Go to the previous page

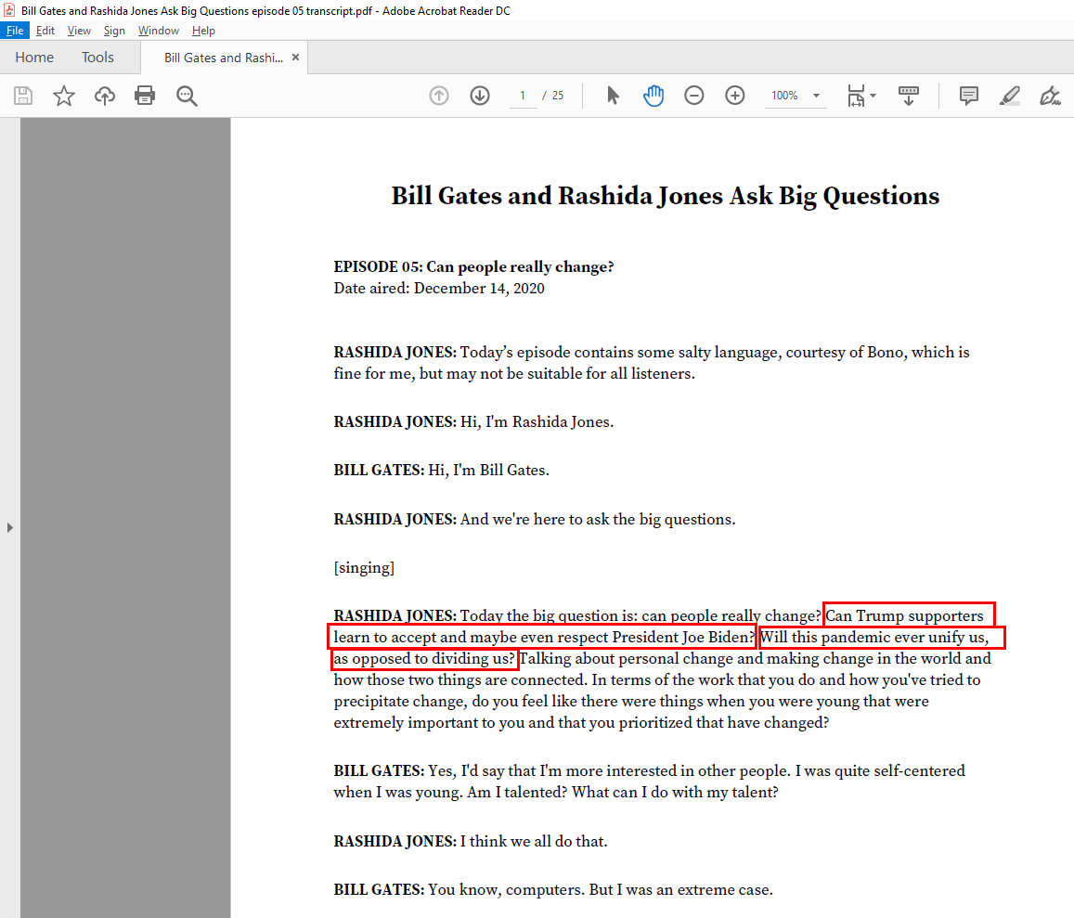[439, 96]
